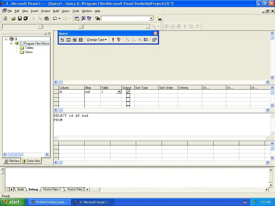Click the Go/Execute exclamation icon in build toolbar

point(185,27)
